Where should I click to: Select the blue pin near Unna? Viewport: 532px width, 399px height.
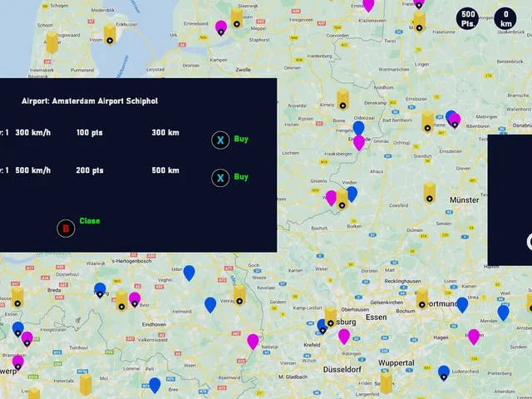[462, 305]
